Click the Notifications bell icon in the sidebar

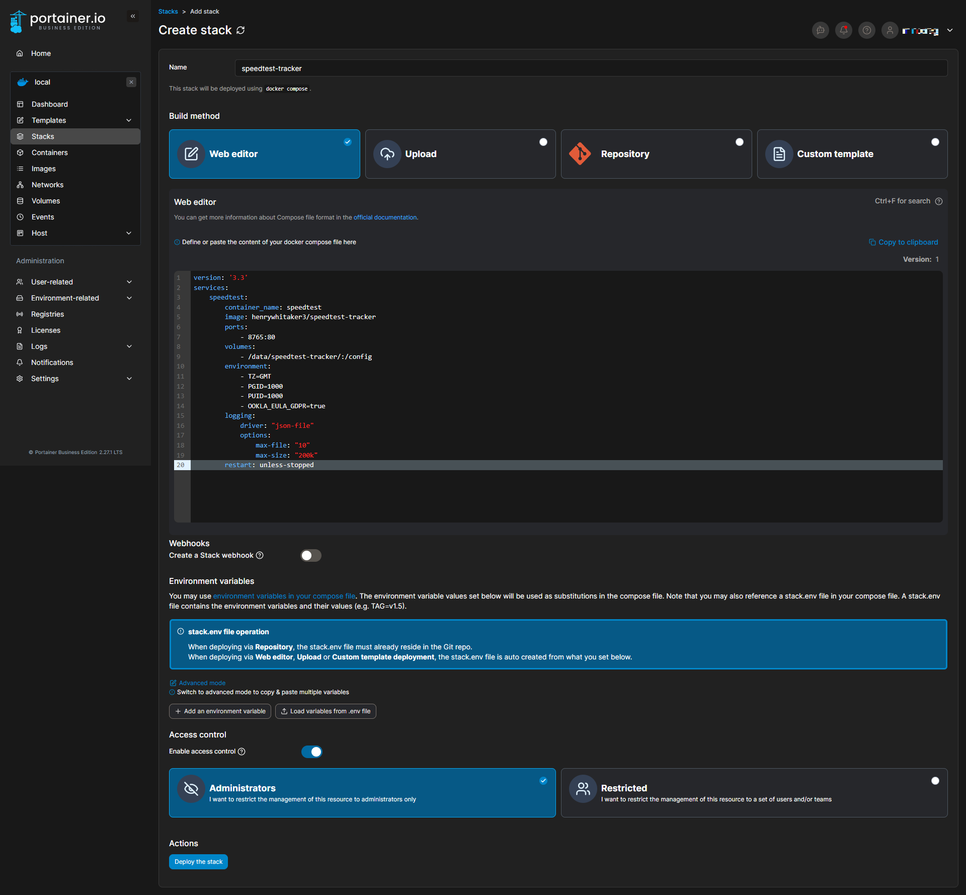coord(20,362)
